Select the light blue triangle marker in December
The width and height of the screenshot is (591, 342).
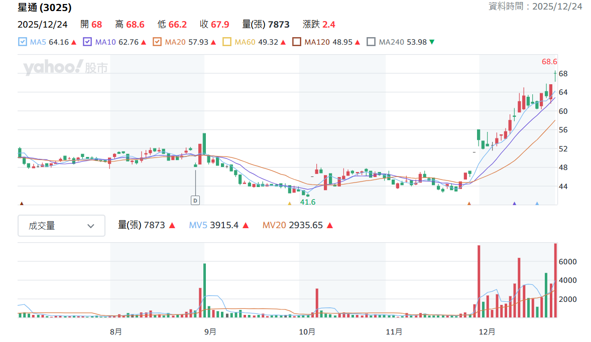[537, 204]
